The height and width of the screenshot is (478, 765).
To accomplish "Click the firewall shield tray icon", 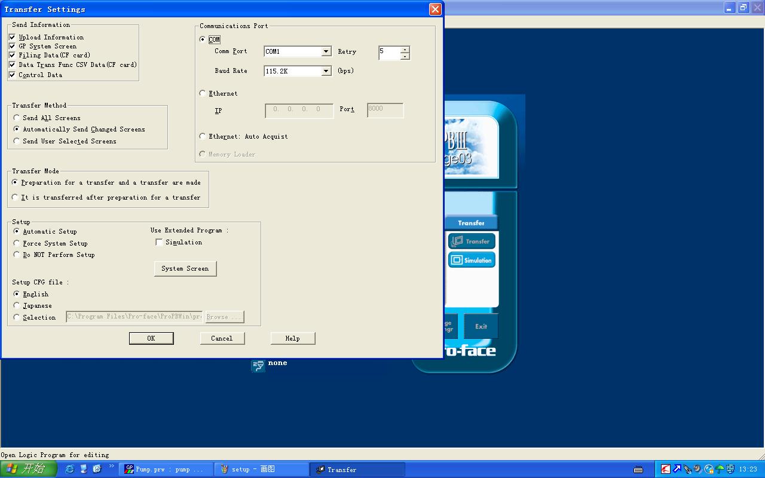I will [x=730, y=470].
